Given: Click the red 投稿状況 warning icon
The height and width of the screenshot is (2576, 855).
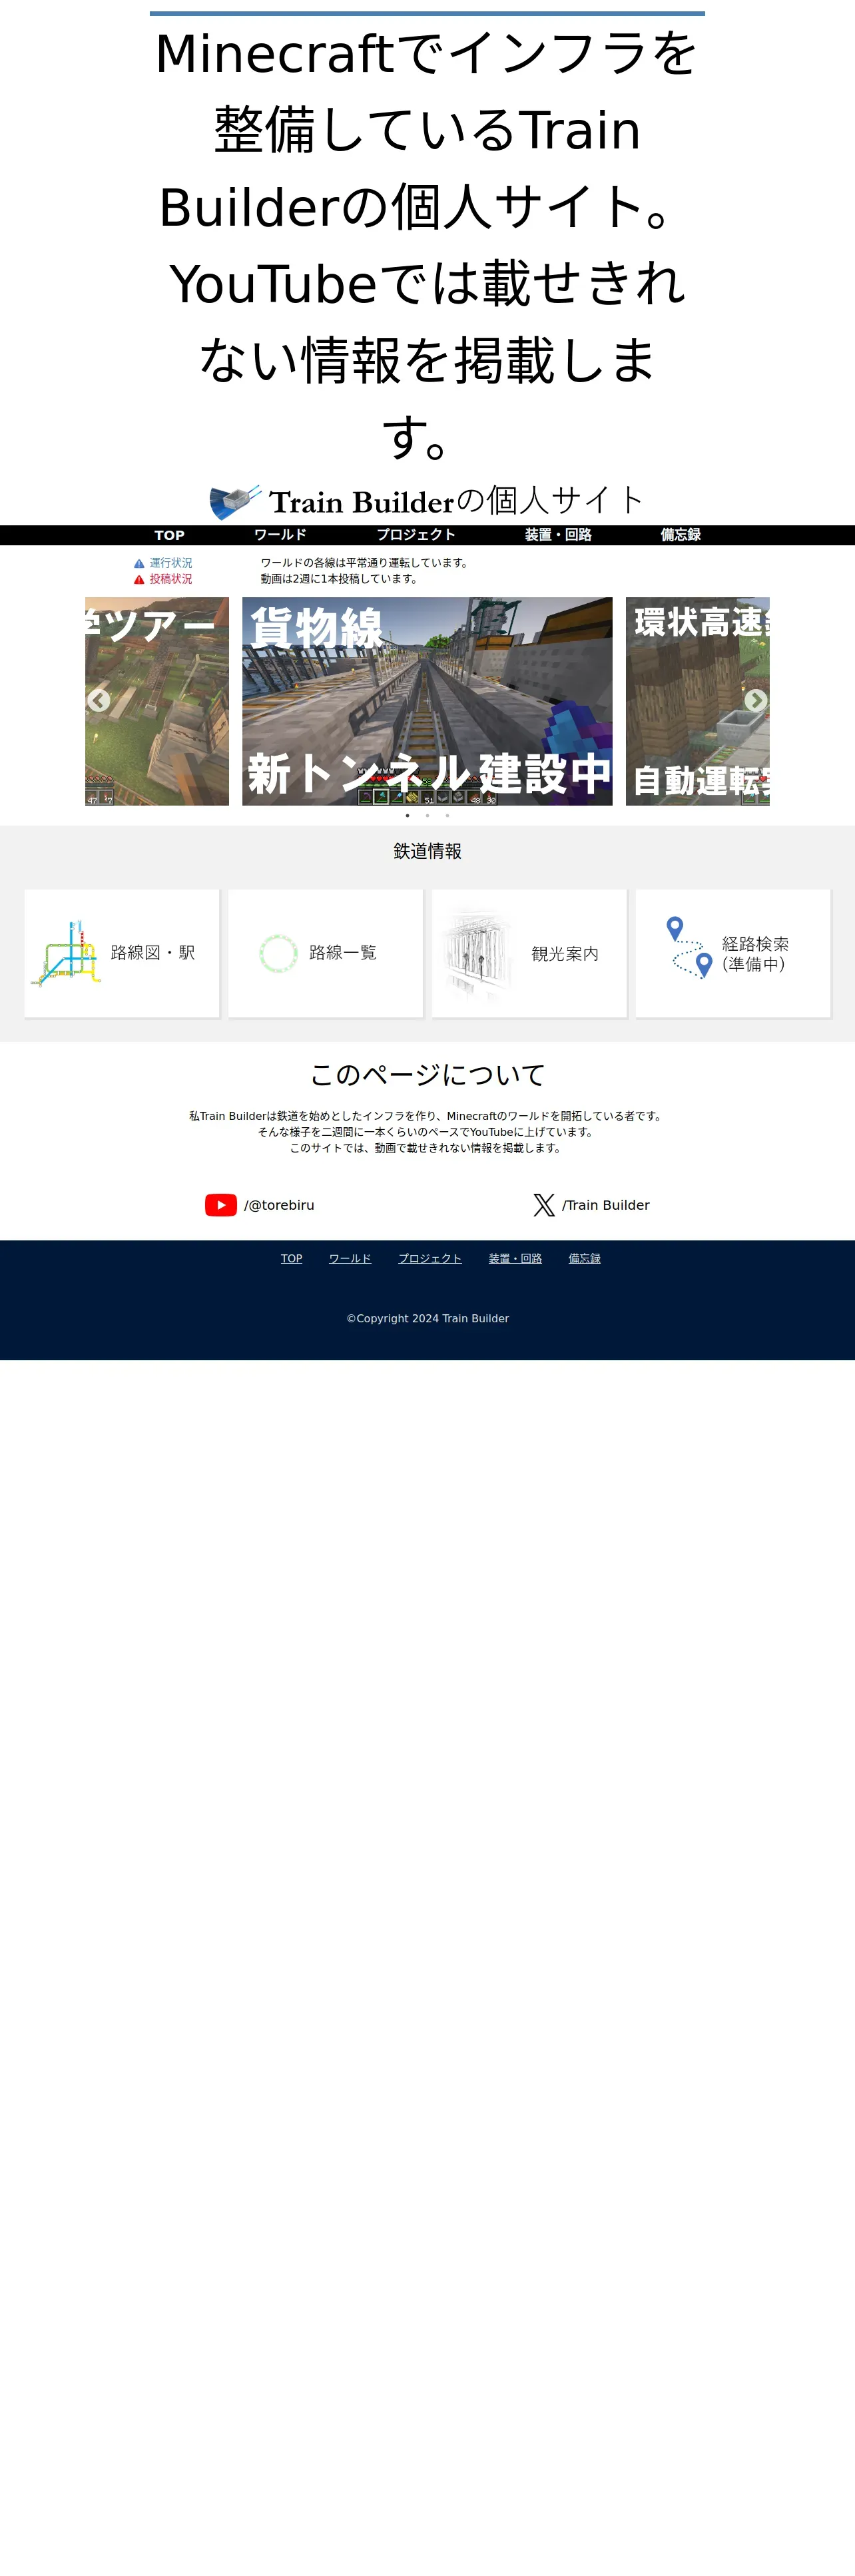Looking at the screenshot, I should tap(139, 579).
